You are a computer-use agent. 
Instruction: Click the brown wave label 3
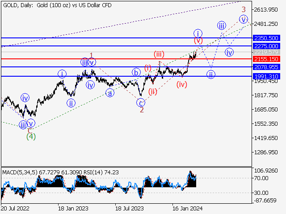[244, 9]
